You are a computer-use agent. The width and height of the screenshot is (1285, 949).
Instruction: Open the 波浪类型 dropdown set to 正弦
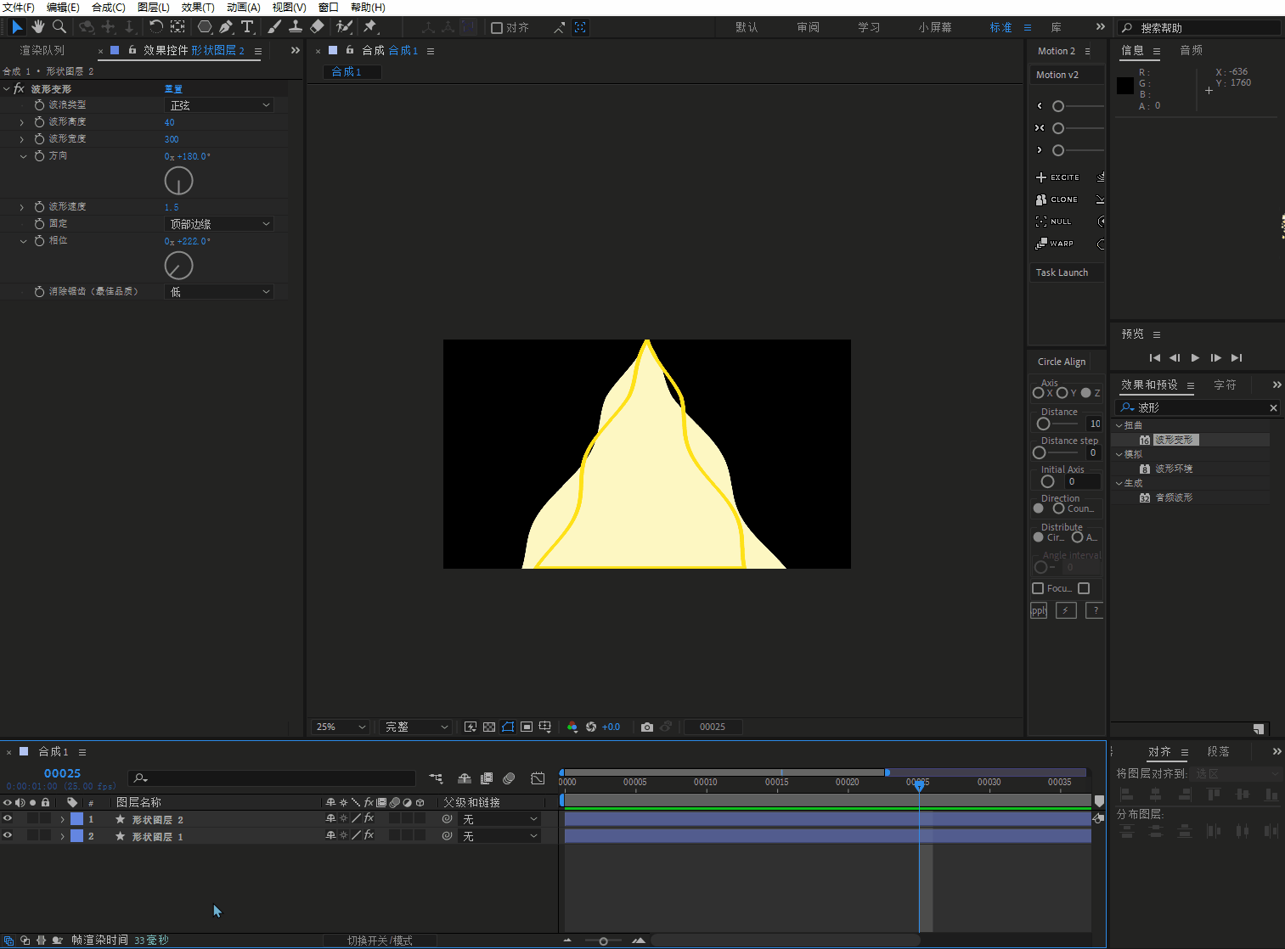219,105
